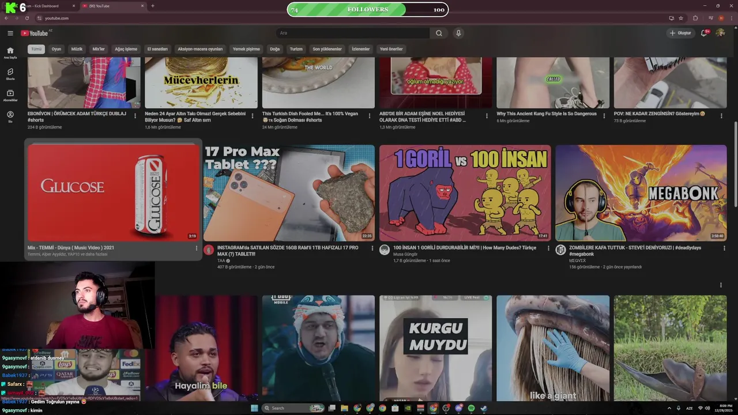Click the search magnifier button
738x415 pixels.
tap(439, 33)
